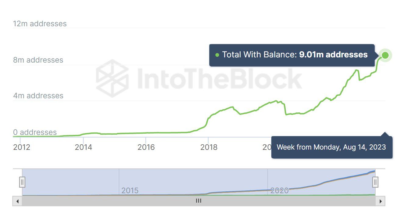
Task: Click the horizontal scrollbar thumb grip
Action: [198, 201]
